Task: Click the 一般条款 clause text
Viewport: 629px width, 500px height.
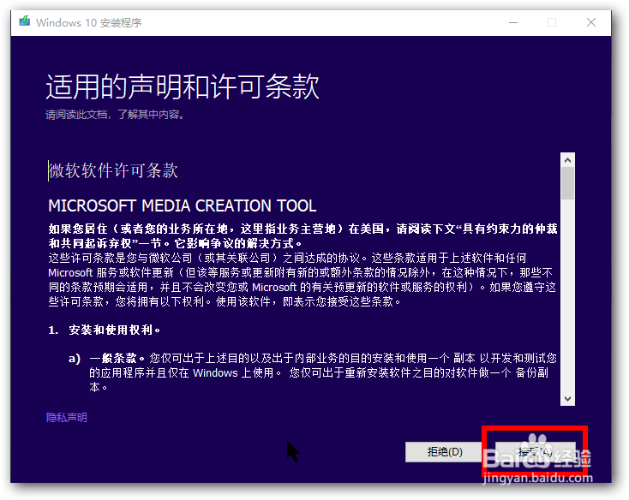Action: (x=117, y=358)
